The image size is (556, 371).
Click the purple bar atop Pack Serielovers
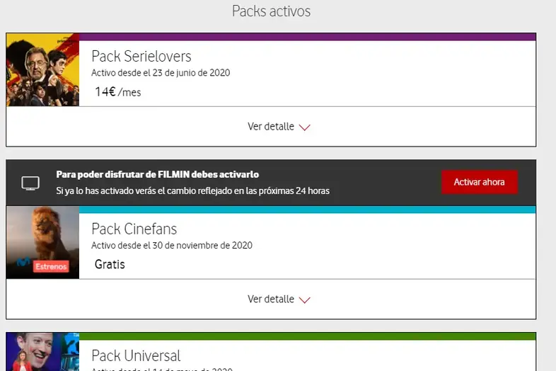coord(308,37)
